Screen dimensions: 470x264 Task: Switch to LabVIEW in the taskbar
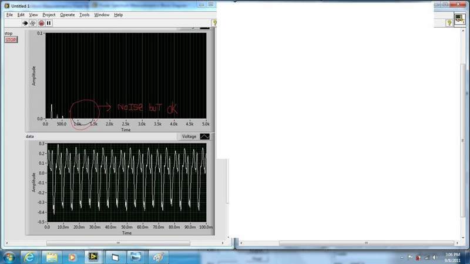(93, 256)
